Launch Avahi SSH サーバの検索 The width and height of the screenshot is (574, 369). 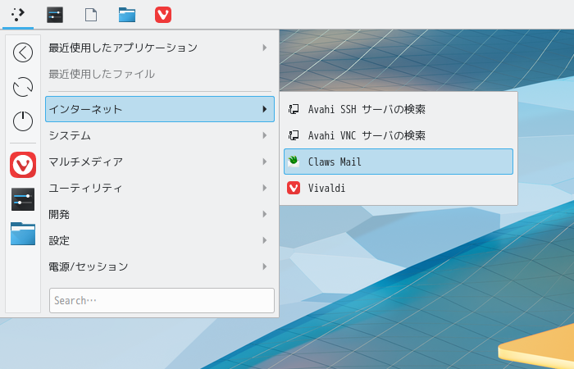click(x=399, y=109)
